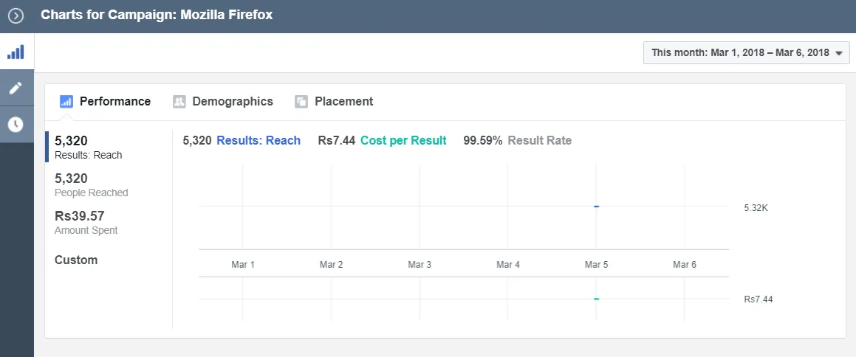Viewport: 856px width, 357px height.
Task: Click the Charts for Campaign: Mozilla Firefox title
Action: coord(157,15)
